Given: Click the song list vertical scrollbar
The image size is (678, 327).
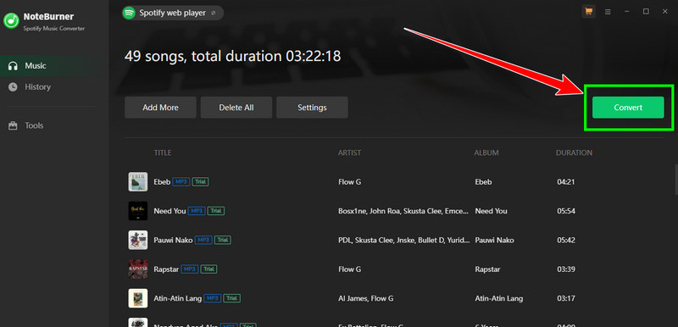Looking at the screenshot, I should pyautogui.click(x=676, y=180).
